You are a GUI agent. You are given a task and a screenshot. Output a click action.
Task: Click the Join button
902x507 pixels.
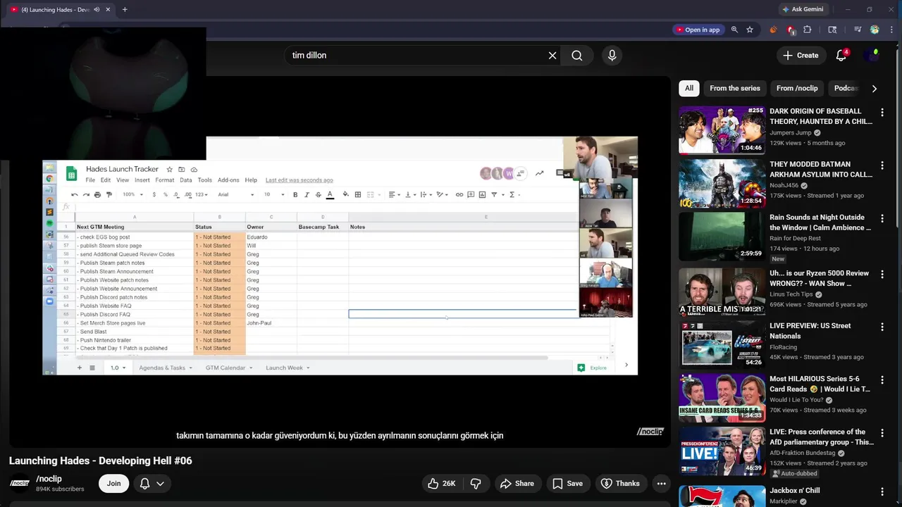pyautogui.click(x=113, y=483)
